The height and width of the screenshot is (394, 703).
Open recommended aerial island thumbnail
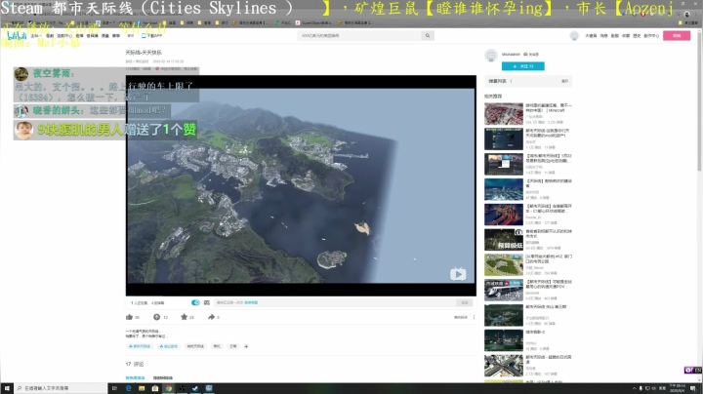[x=504, y=315]
